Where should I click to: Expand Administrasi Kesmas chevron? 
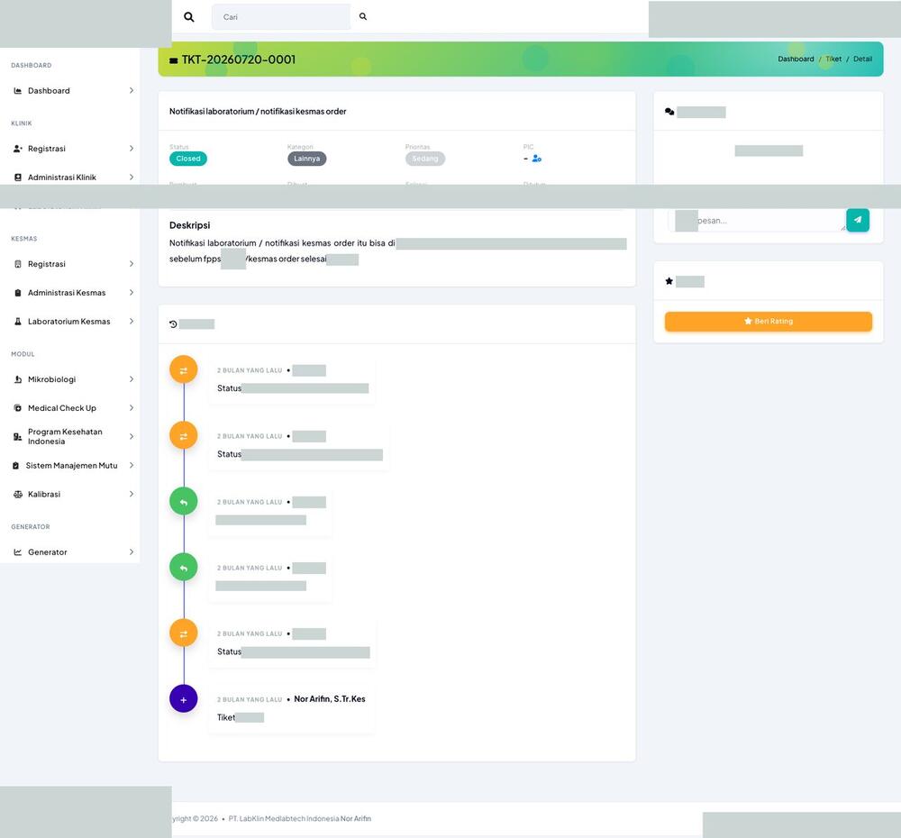click(131, 293)
